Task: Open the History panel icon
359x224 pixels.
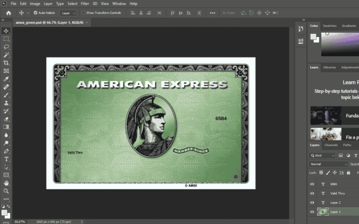Action: (x=301, y=29)
